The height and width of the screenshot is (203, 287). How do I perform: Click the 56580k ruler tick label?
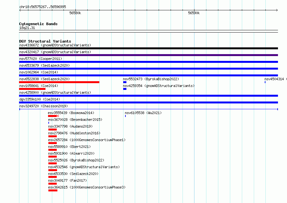point(75,13)
